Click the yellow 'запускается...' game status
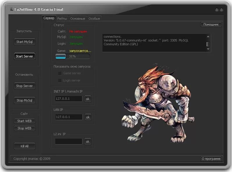The height and width of the screenshot is (172, 232). (x=80, y=51)
